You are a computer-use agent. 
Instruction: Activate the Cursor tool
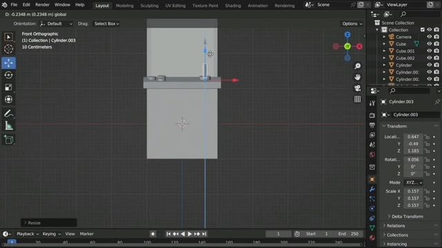coord(8,49)
